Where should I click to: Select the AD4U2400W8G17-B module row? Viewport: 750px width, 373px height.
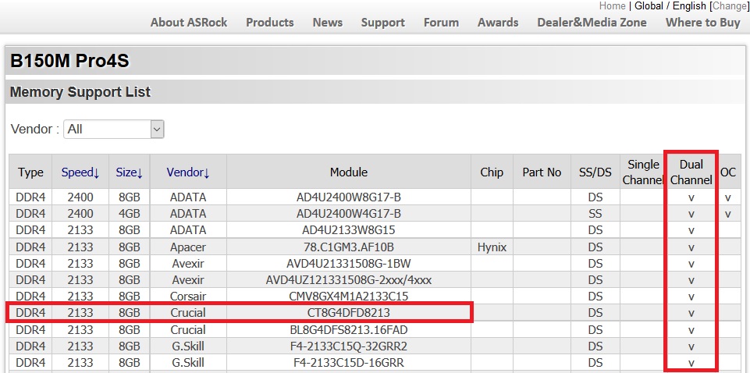click(375, 197)
